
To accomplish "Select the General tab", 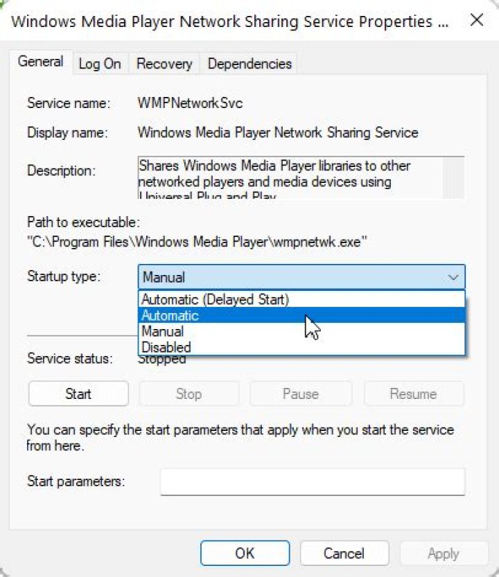I will tap(41, 62).
